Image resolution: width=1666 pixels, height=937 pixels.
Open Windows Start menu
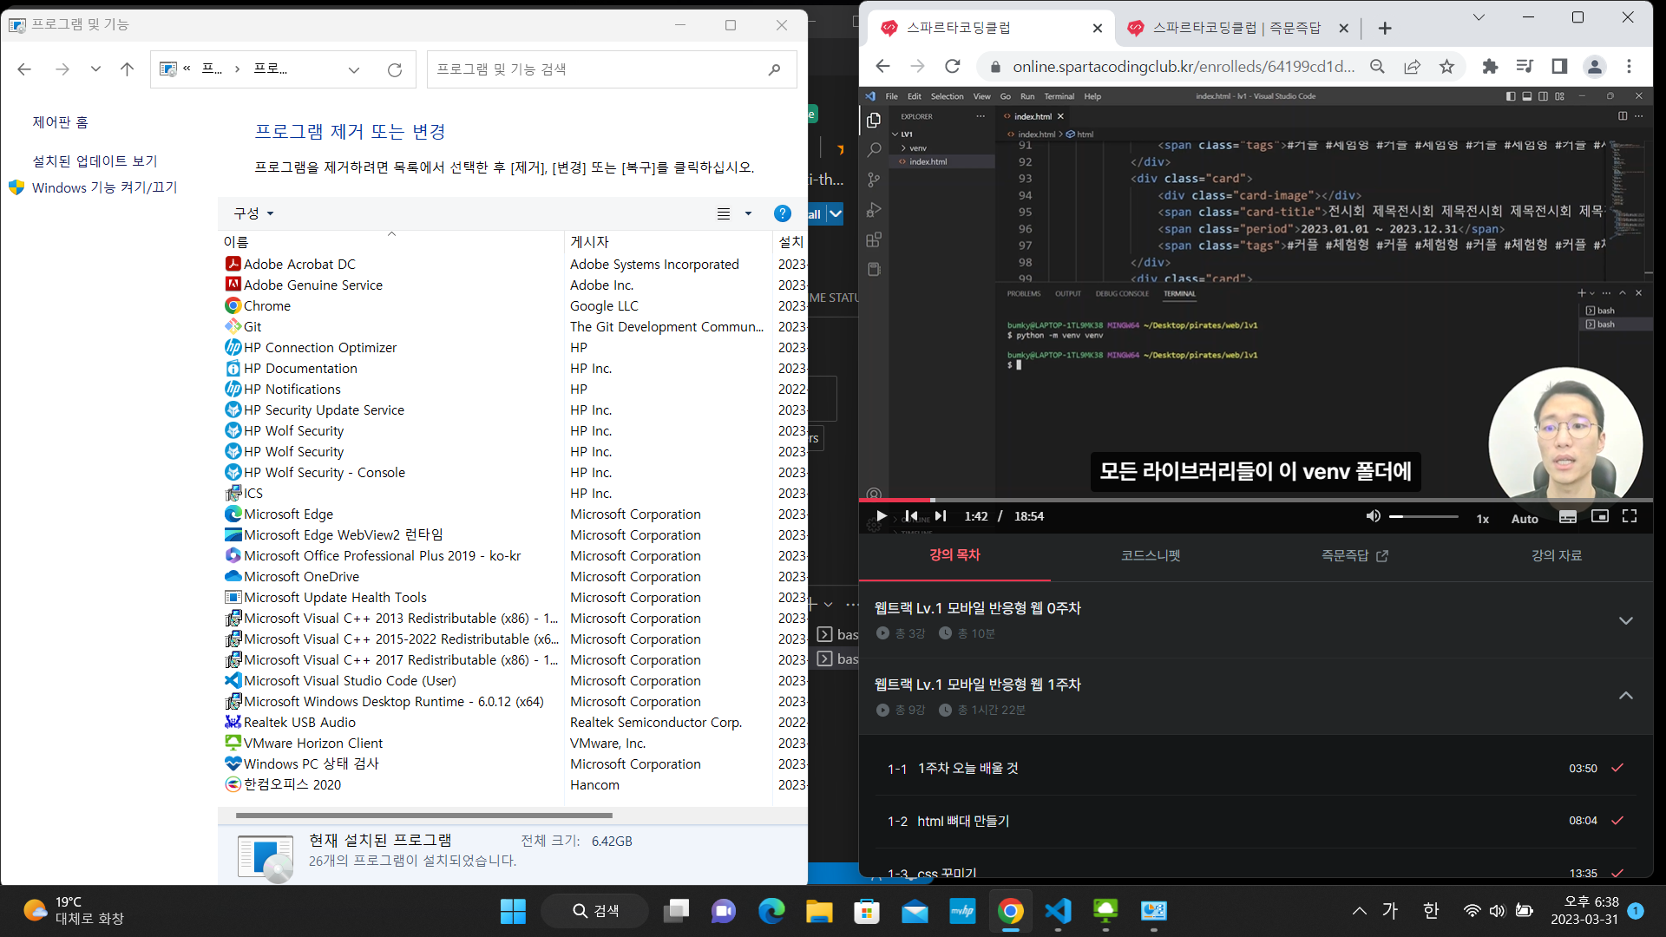pos(513,911)
